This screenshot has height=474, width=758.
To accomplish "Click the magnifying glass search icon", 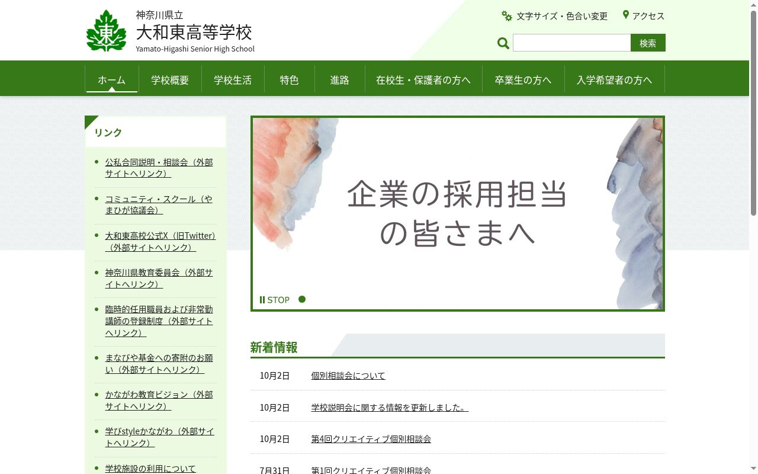I will click(503, 43).
